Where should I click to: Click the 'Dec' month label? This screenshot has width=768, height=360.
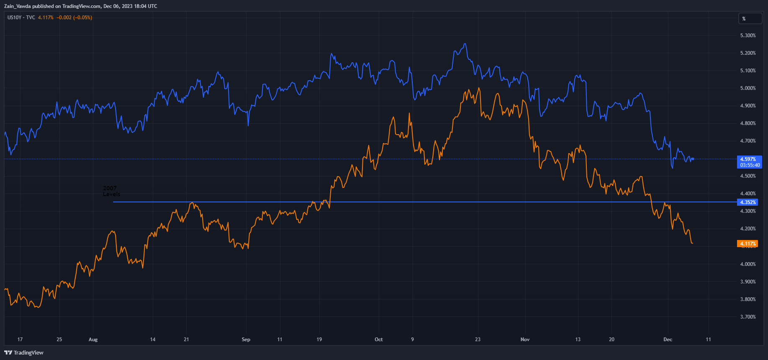pos(668,340)
